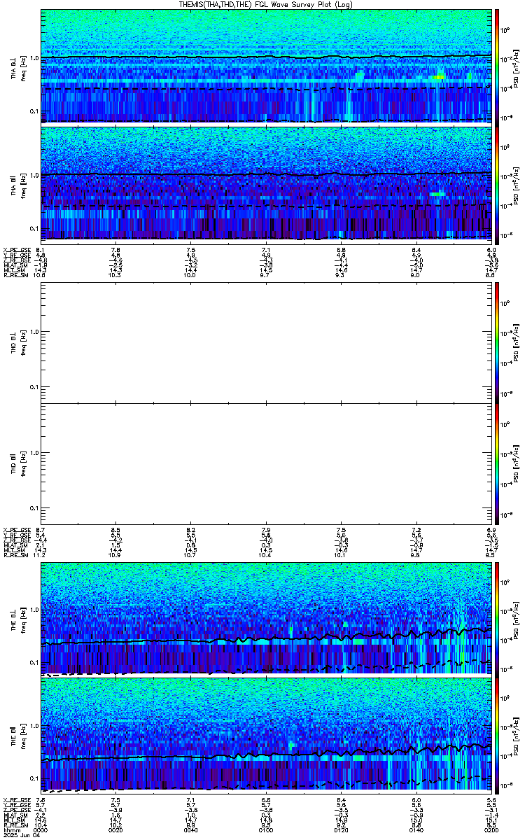This screenshot has width=525, height=840.
Task: Click the PSD color bar beside the THA B-perpendicular panel
Action: coord(497,66)
